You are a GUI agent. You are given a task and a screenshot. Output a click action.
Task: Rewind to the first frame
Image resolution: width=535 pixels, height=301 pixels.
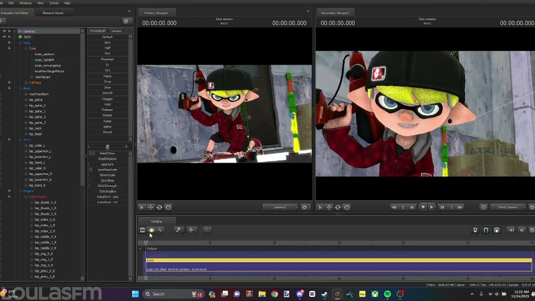coord(394,207)
